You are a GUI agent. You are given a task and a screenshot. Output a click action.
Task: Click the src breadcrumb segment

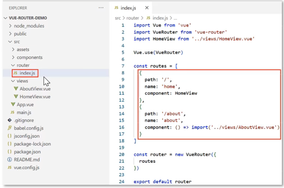118,18
